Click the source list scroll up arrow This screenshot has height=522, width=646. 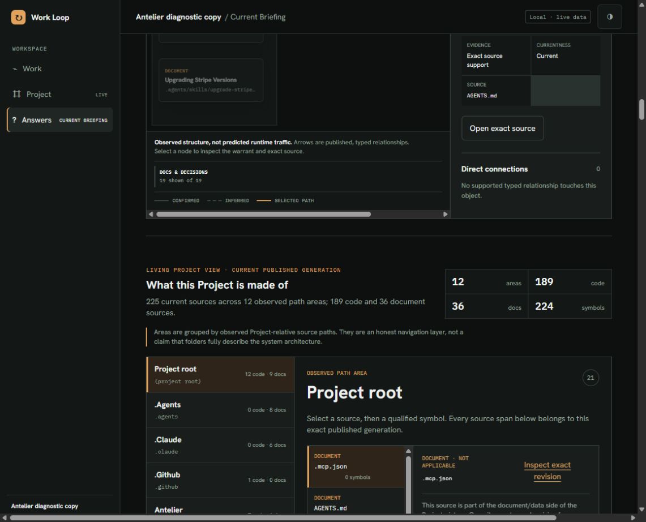(x=408, y=451)
